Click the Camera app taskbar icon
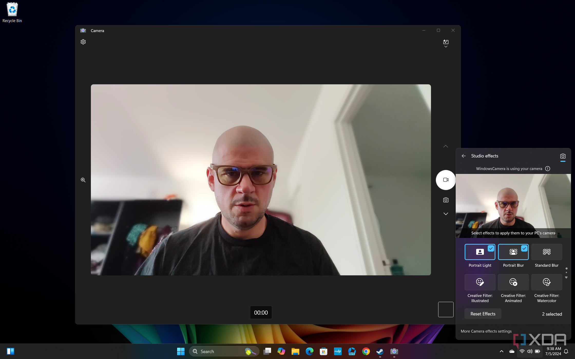Screen dimensions: 575x359 tap(394, 351)
